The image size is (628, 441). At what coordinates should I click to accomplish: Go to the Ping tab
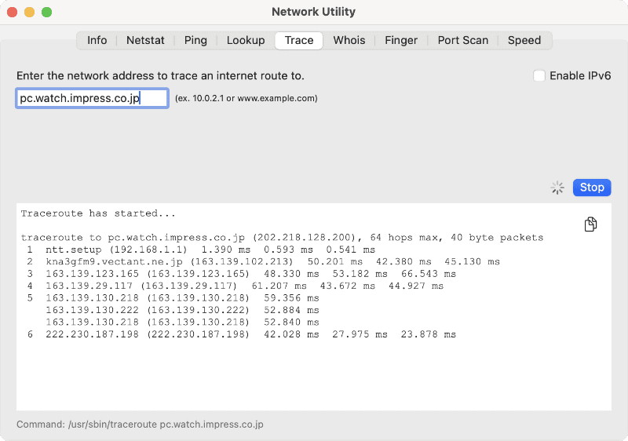[x=195, y=41]
